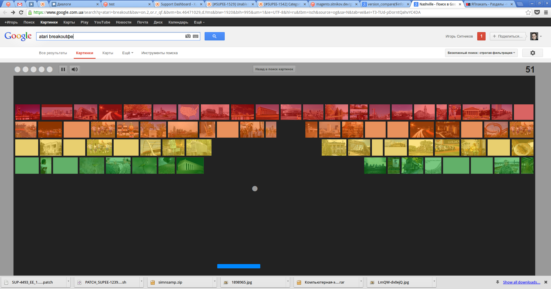This screenshot has width=551, height=289.
Task: Click the blue Breakout paddle
Action: pyautogui.click(x=238, y=266)
